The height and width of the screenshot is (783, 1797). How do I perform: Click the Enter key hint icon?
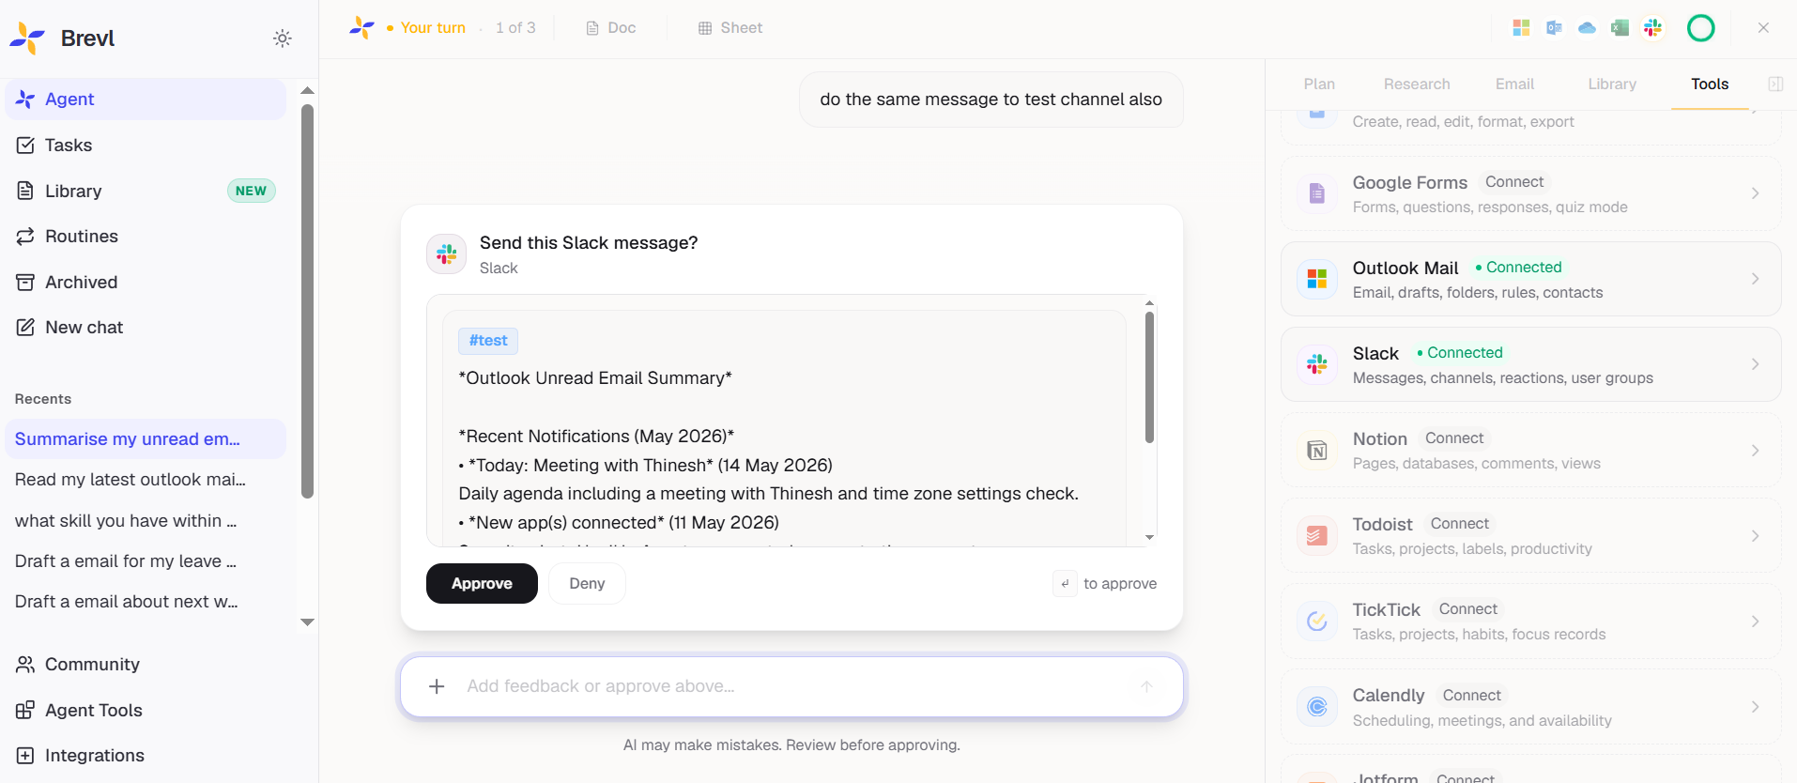point(1065,584)
